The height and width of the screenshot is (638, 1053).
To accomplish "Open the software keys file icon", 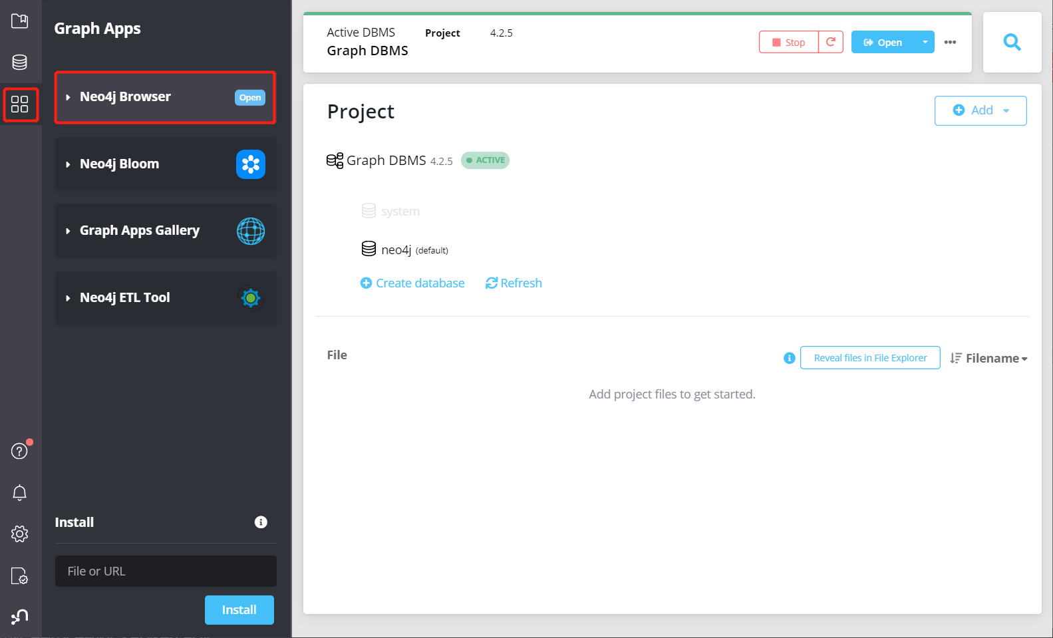I will click(20, 575).
